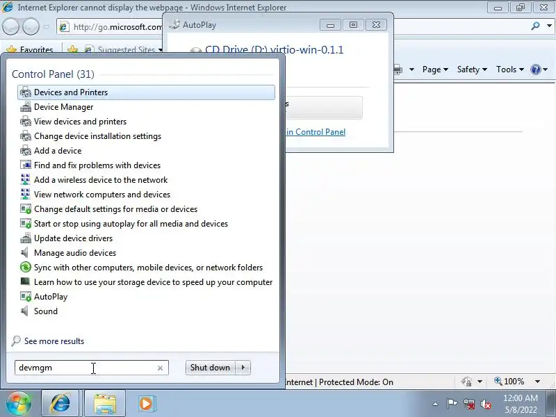The width and height of the screenshot is (556, 417).
Task: Select Add a wireless device to the network
Action: [x=146, y=180]
